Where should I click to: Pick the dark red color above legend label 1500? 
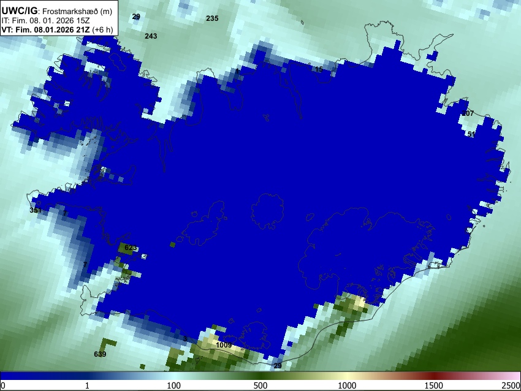coord(433,376)
